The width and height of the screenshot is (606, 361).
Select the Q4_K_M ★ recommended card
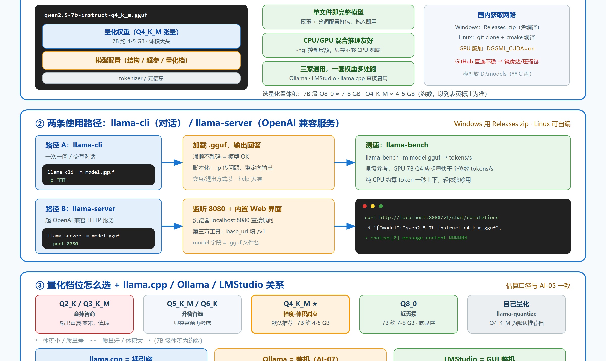(300, 314)
